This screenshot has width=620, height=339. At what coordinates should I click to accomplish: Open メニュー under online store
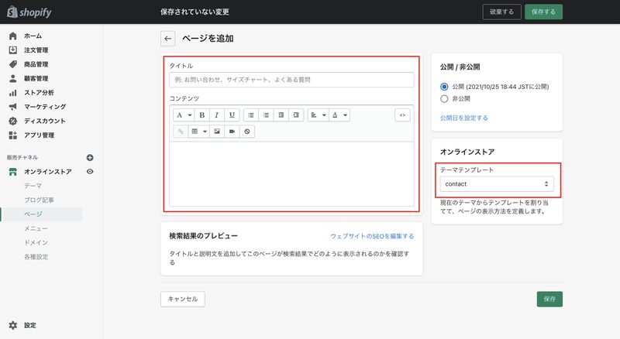[36, 228]
